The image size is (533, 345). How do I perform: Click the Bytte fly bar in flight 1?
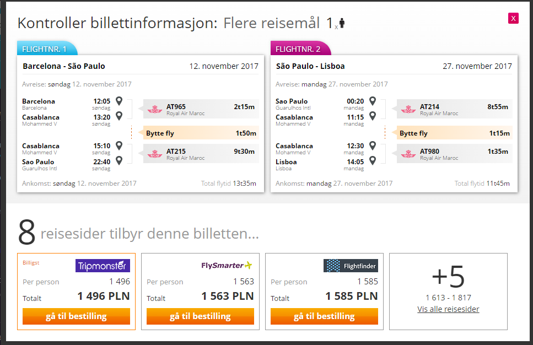pyautogui.click(x=201, y=133)
